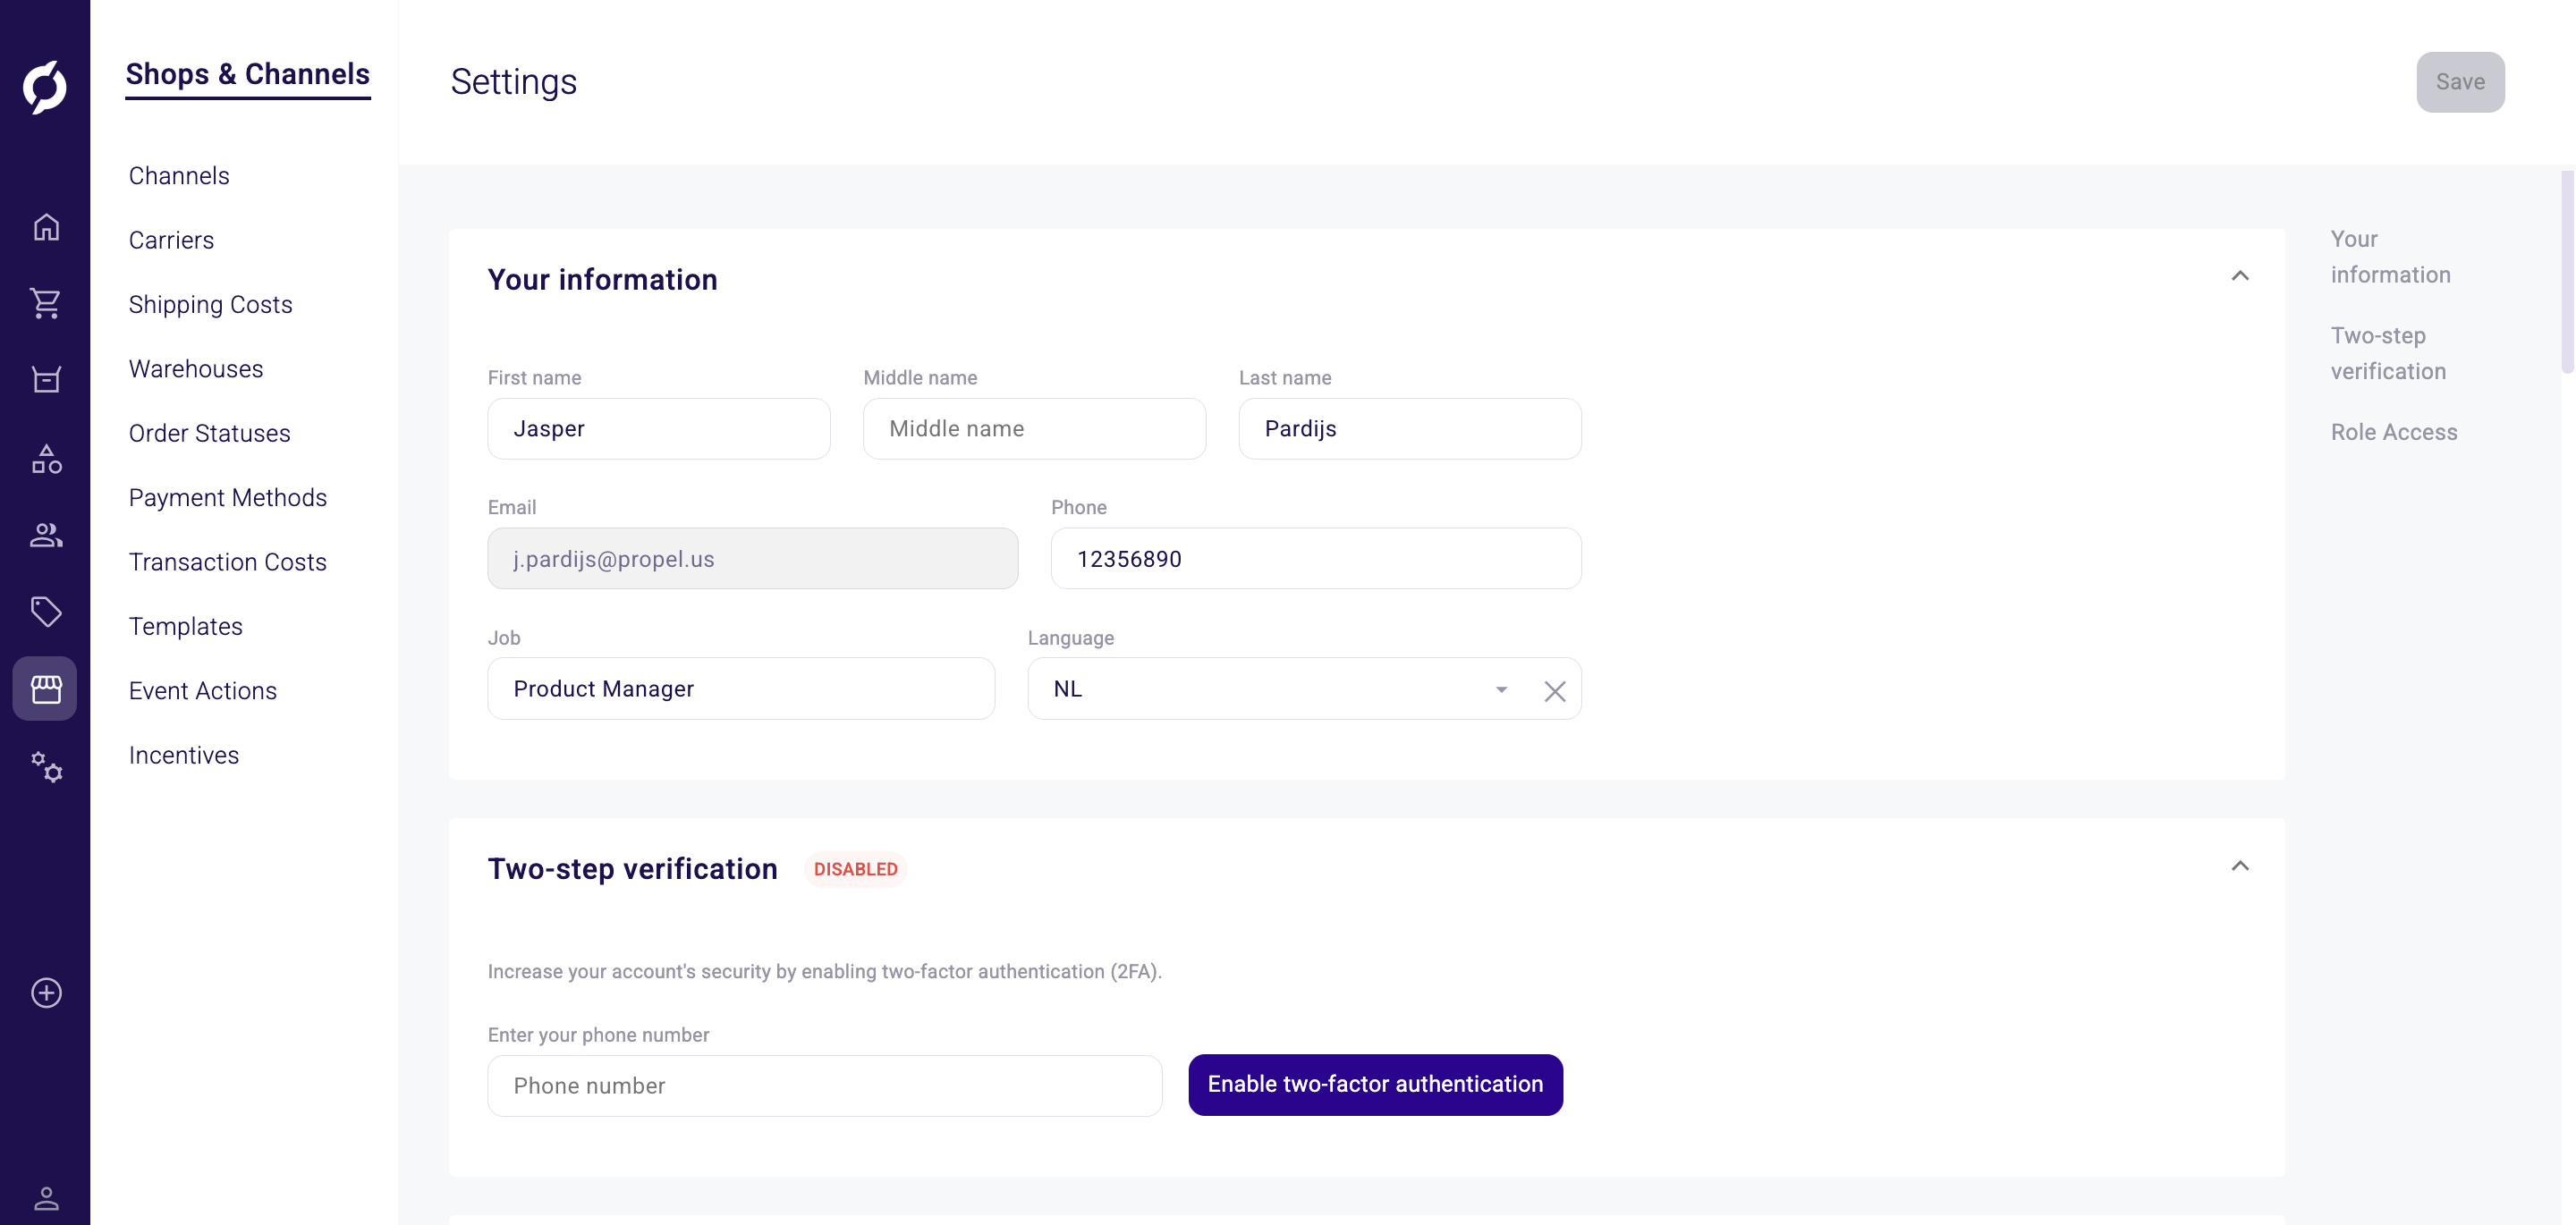Open Incentives menu item
The height and width of the screenshot is (1225, 2576).
[183, 755]
